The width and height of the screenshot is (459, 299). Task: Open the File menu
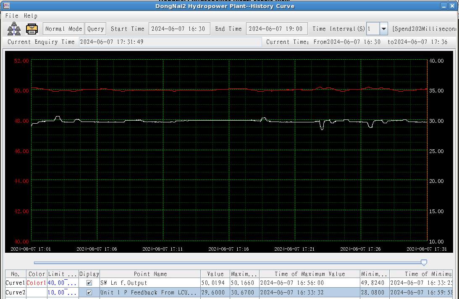(x=12, y=16)
